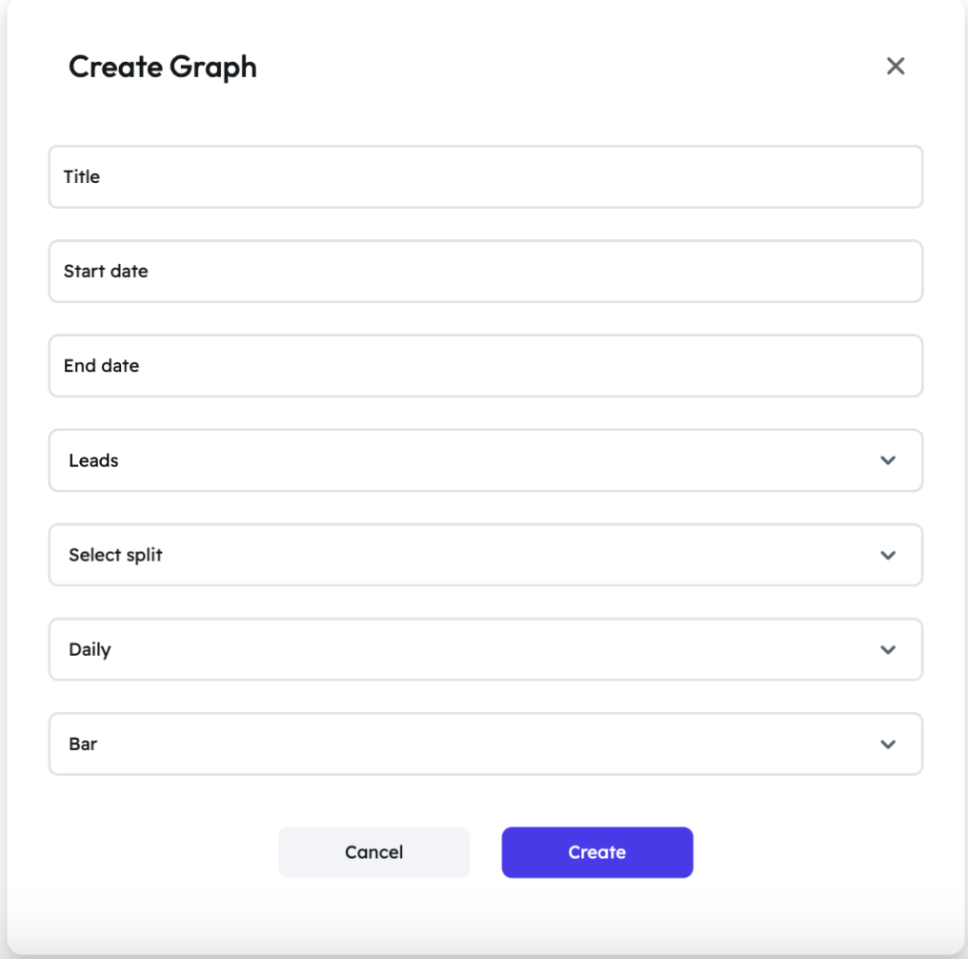This screenshot has height=959, width=968.
Task: Click the Create Graph dialog heading
Action: coord(163,67)
